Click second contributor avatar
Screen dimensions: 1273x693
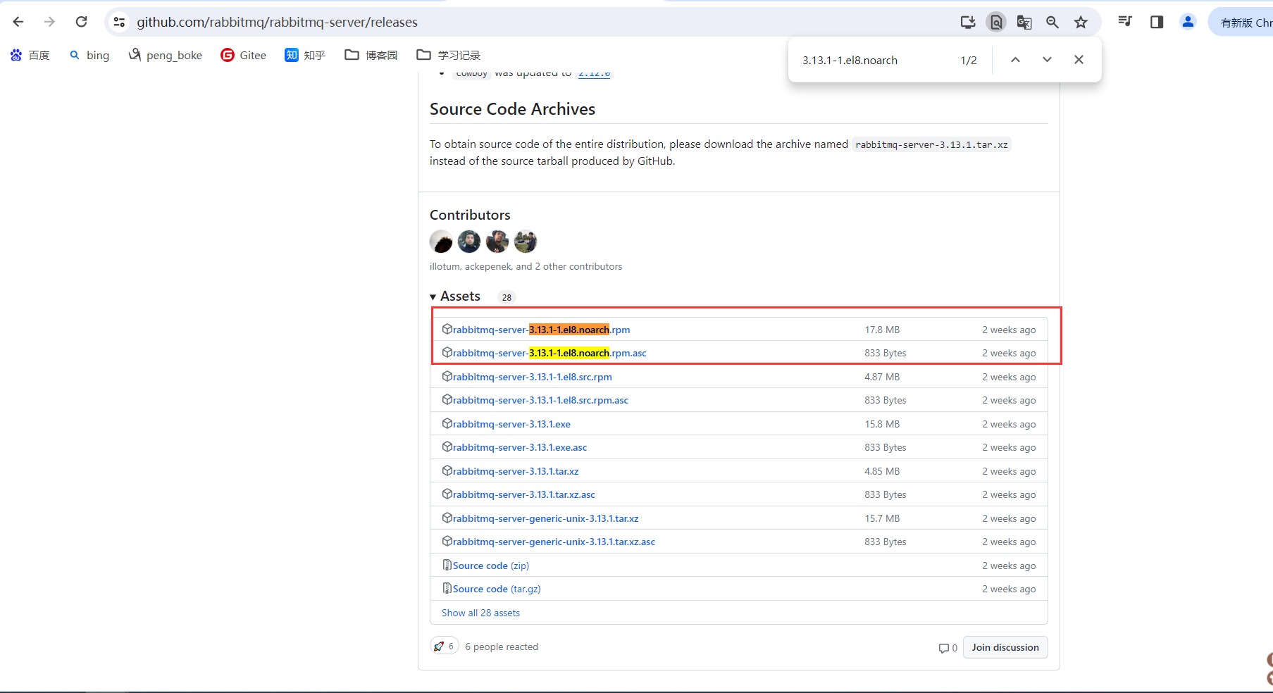coord(469,242)
